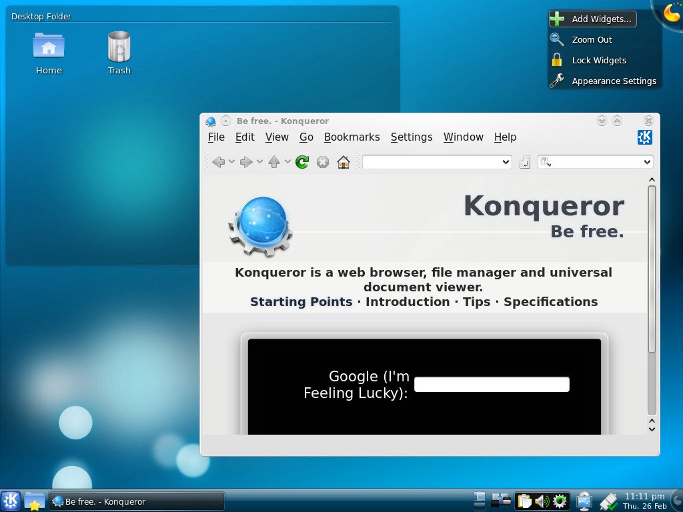Open the favorites folder icon in panel
This screenshot has height=512, width=683.
(x=35, y=501)
